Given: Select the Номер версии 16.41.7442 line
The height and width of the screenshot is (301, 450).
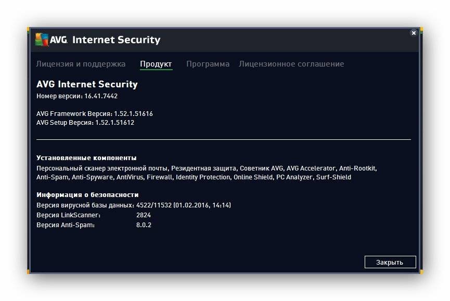Looking at the screenshot, I should [x=77, y=96].
